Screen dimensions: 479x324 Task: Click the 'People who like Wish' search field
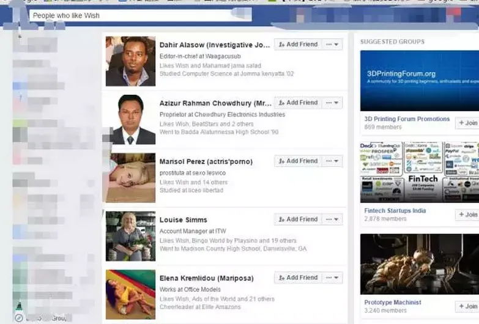coord(141,15)
